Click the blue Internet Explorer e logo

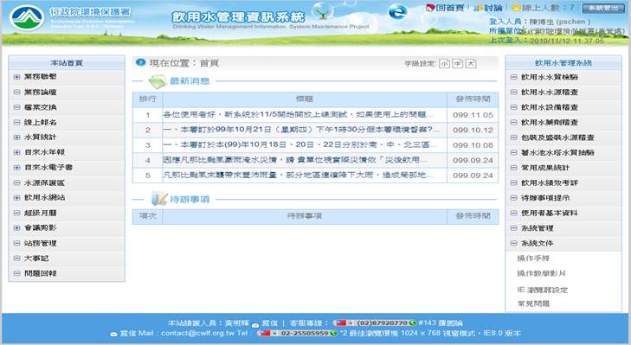397,12
